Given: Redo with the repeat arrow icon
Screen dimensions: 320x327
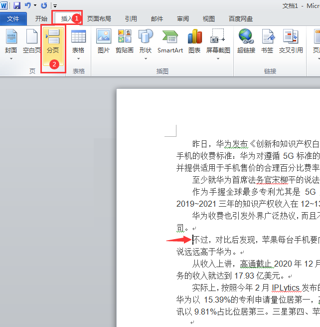Looking at the screenshot, I should pyautogui.click(x=44, y=5).
